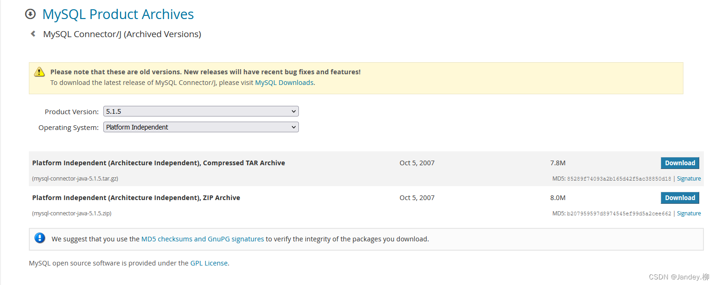Click the MD5 hash starting with 85289f74

click(619, 179)
